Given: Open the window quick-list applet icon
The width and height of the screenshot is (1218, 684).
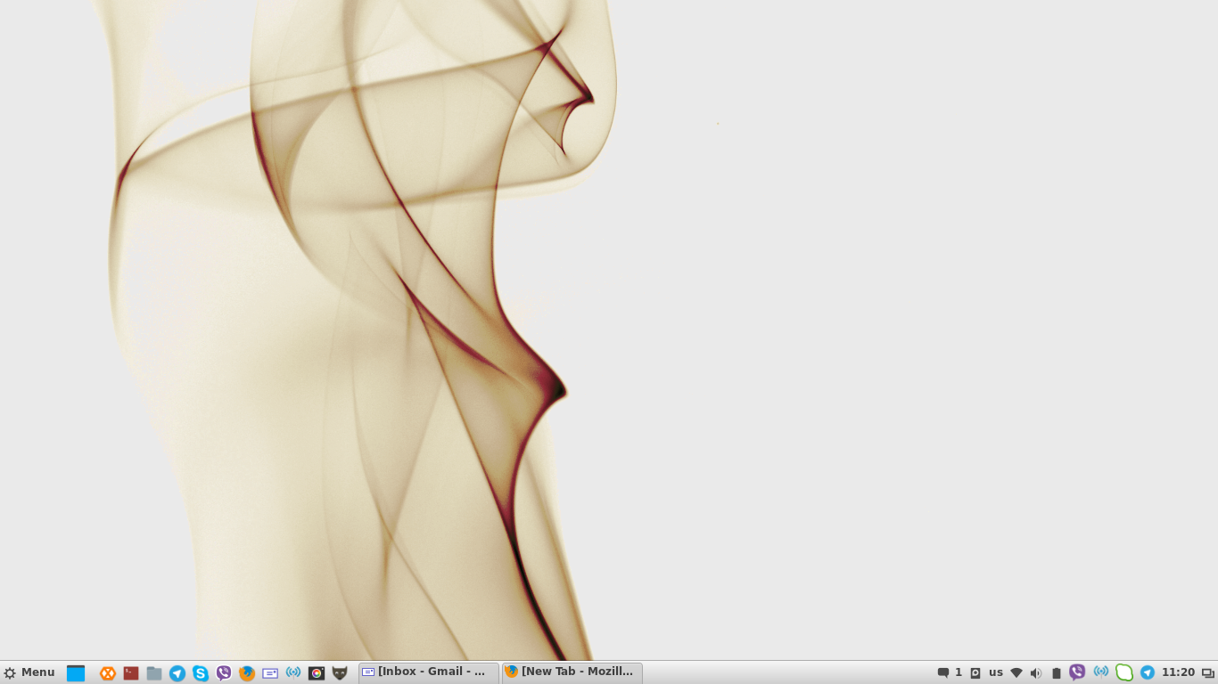Looking at the screenshot, I should point(1208,673).
